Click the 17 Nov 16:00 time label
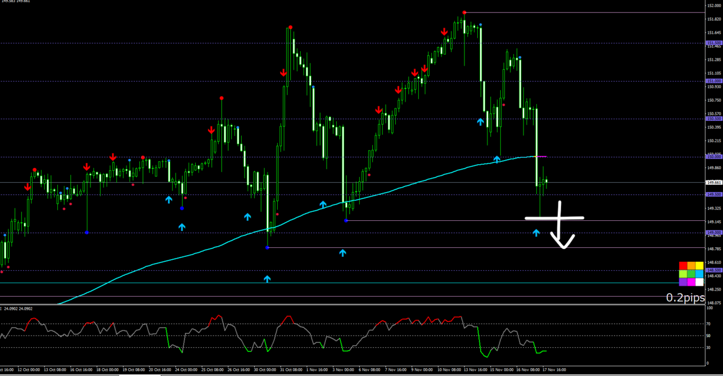The width and height of the screenshot is (723, 376). [x=554, y=370]
